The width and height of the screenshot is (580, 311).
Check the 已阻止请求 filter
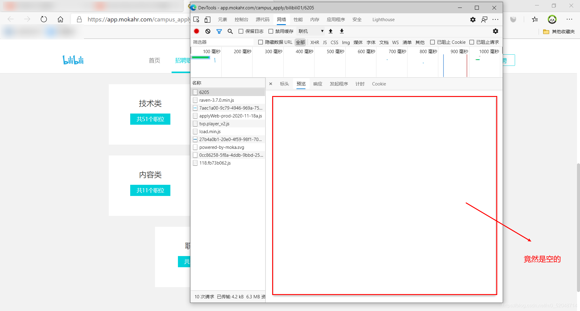472,42
